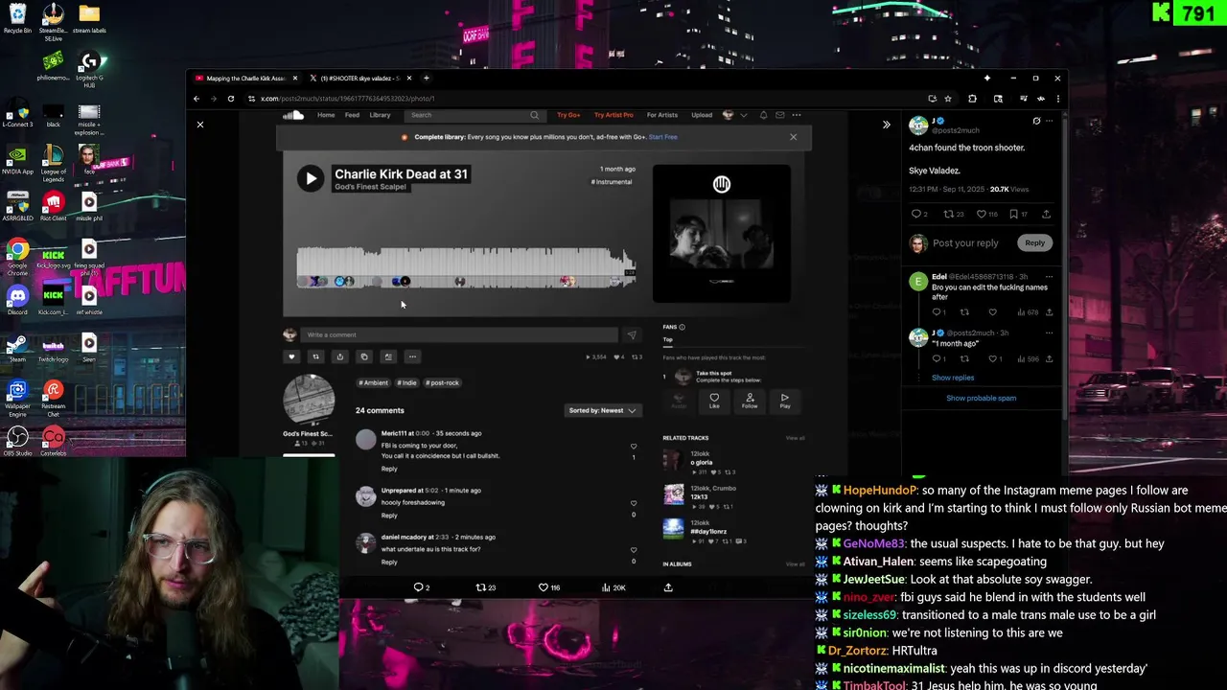Play the Charlie Kirk Dead at 31 track

point(311,178)
